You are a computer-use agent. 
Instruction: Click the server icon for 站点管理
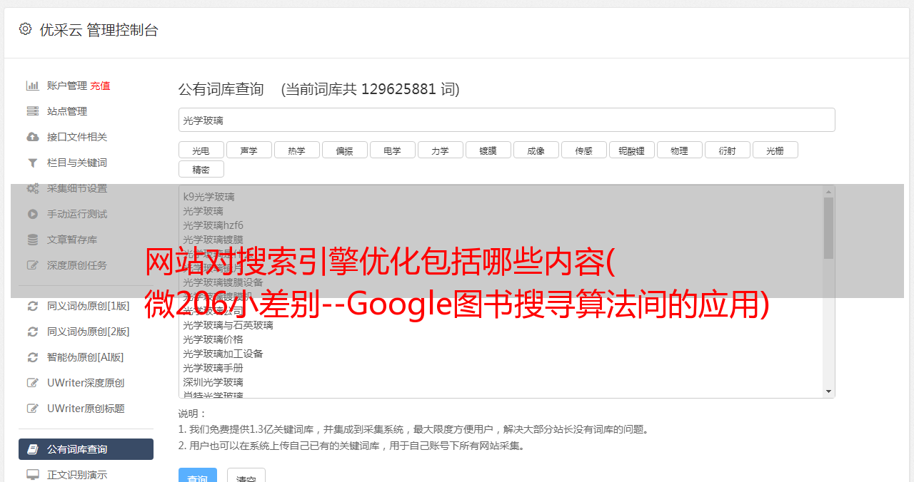tap(33, 111)
